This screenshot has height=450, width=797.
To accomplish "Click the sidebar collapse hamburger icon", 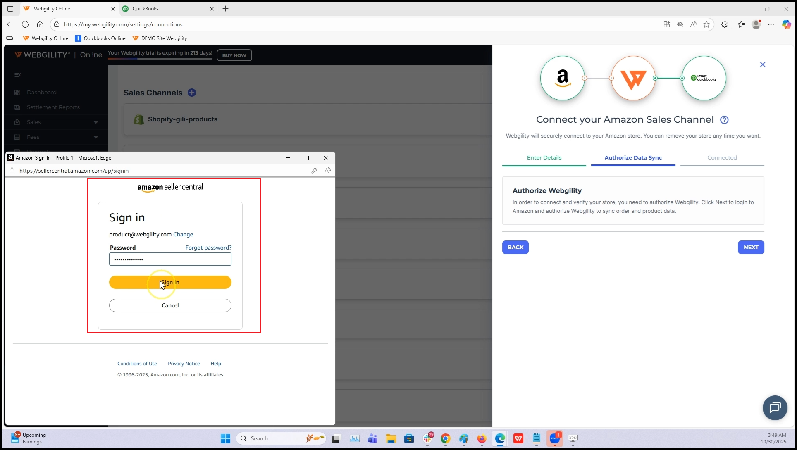I will click(17, 75).
